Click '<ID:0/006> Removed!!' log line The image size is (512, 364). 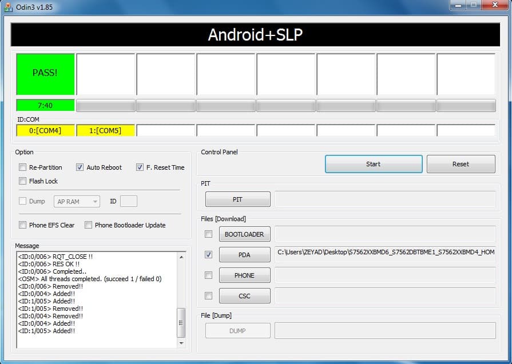pyautogui.click(x=50, y=286)
